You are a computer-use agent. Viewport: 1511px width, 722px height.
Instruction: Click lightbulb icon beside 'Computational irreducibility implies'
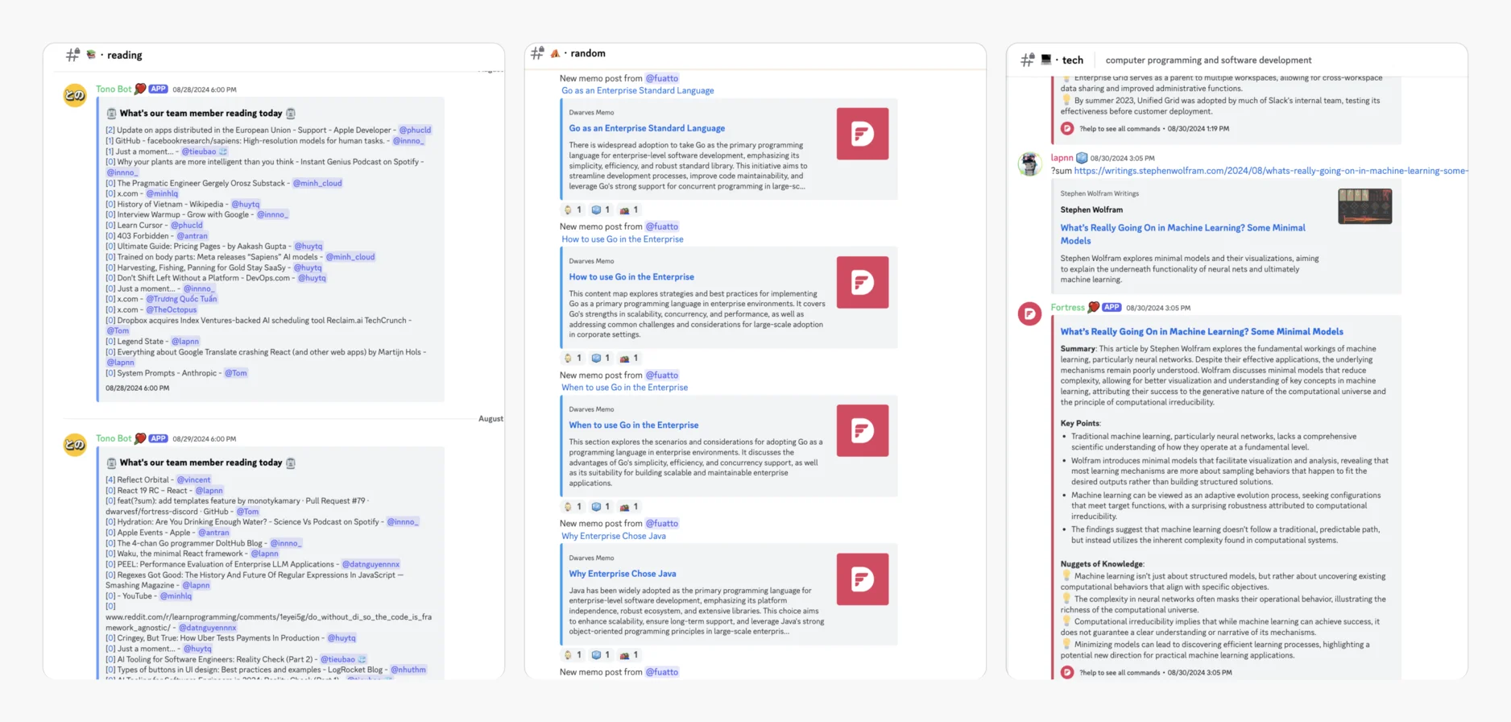pos(1066,621)
